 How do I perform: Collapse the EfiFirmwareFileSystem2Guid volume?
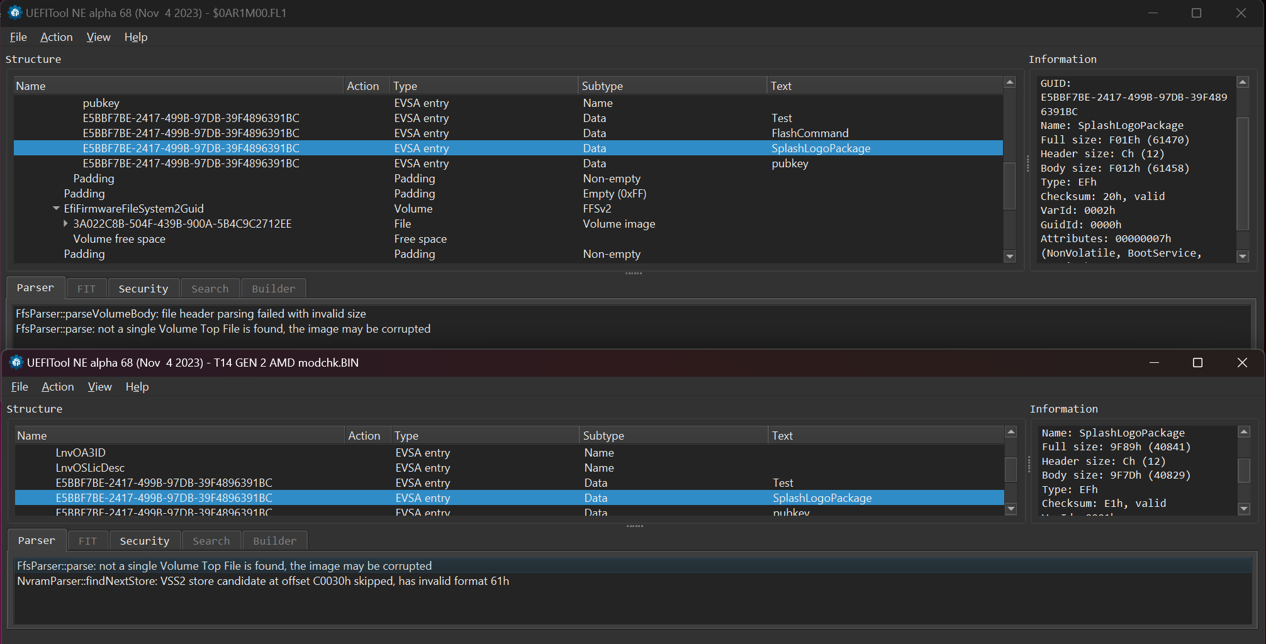pyautogui.click(x=56, y=209)
